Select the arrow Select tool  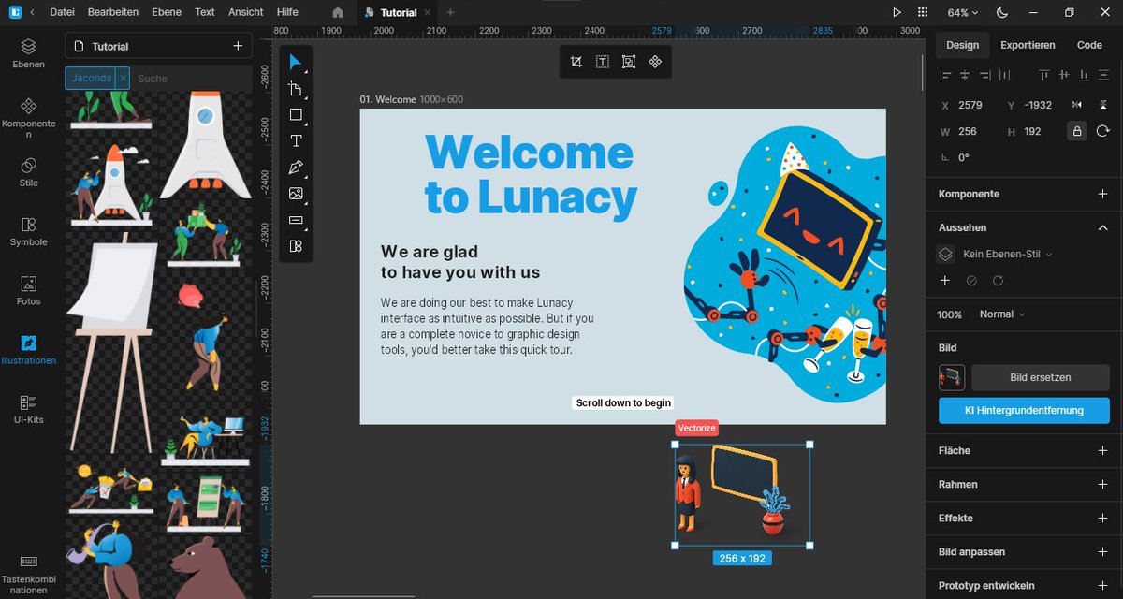(296, 63)
